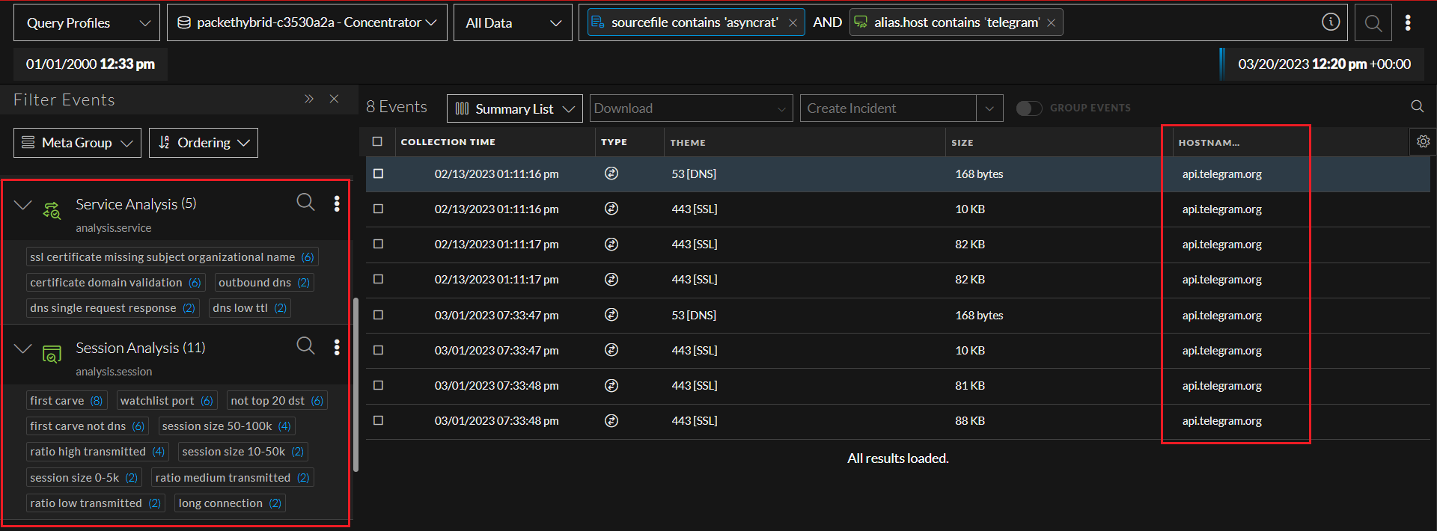Sort by the Collection Time column header

coord(448,142)
